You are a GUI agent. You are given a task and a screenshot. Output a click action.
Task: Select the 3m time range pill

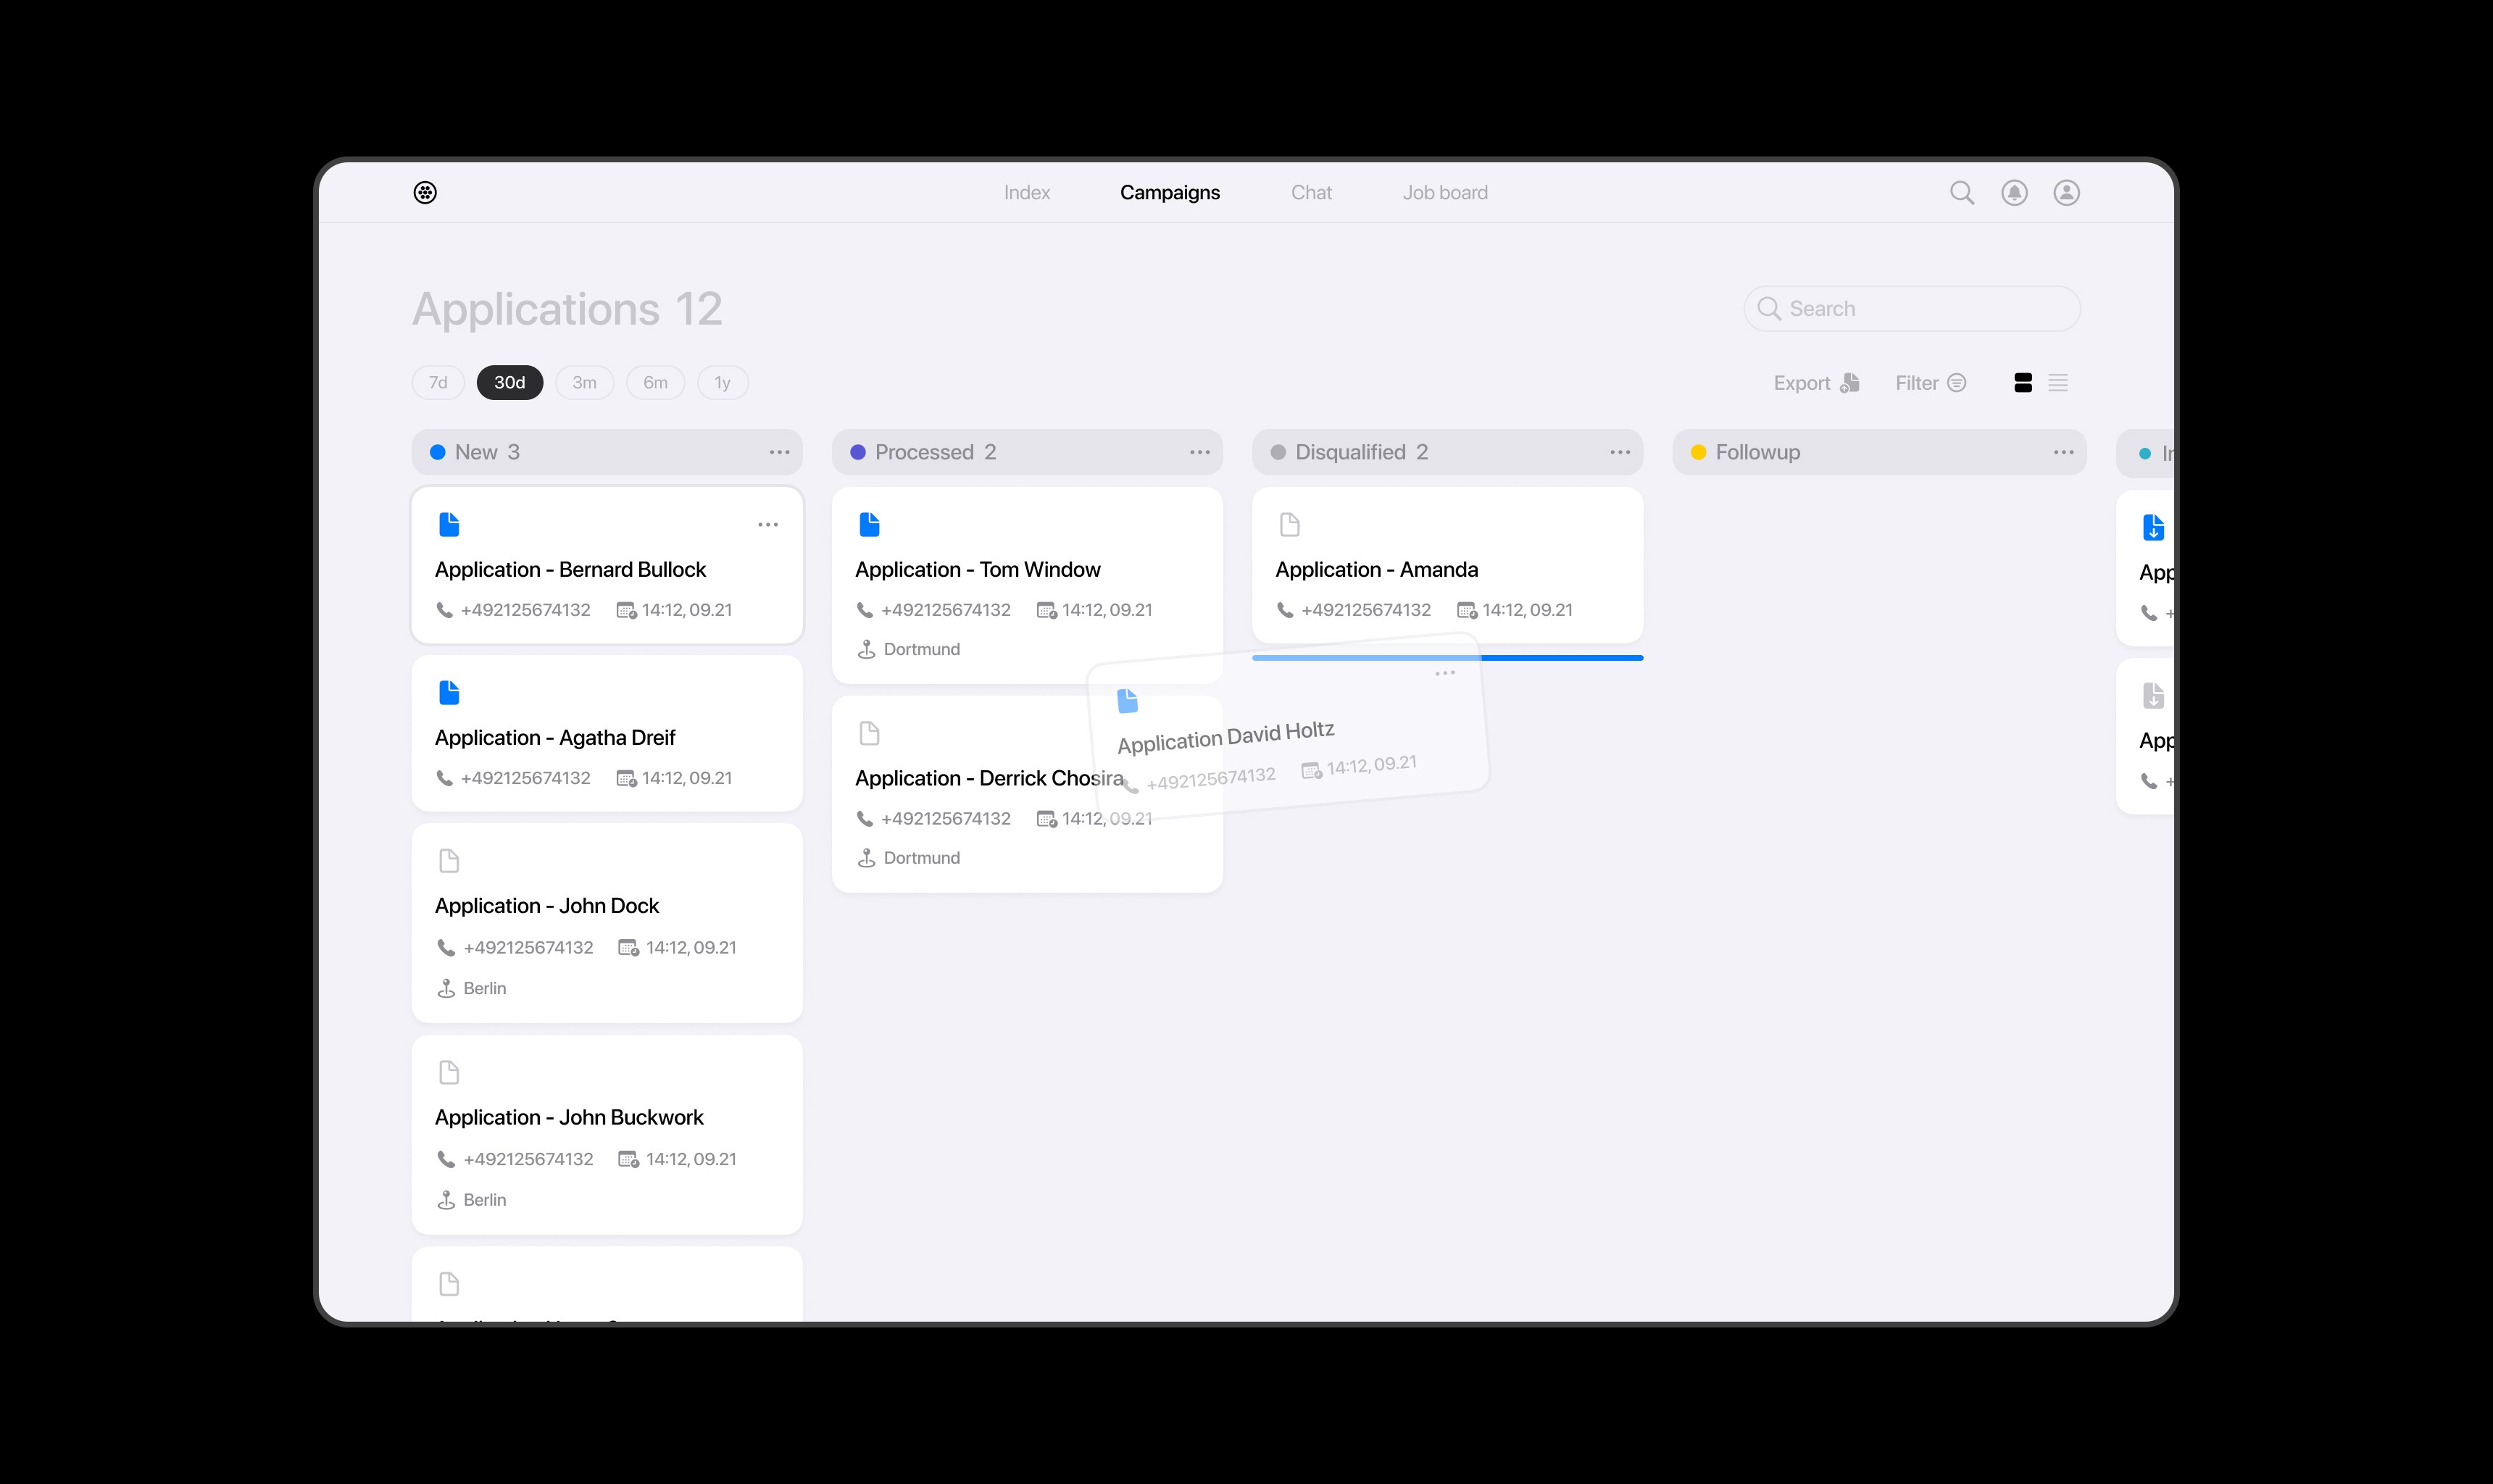584,383
